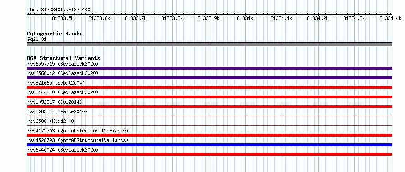The image size is (405, 172).
Task: Select the 9q21.31 band label
Action: pos(37,40)
